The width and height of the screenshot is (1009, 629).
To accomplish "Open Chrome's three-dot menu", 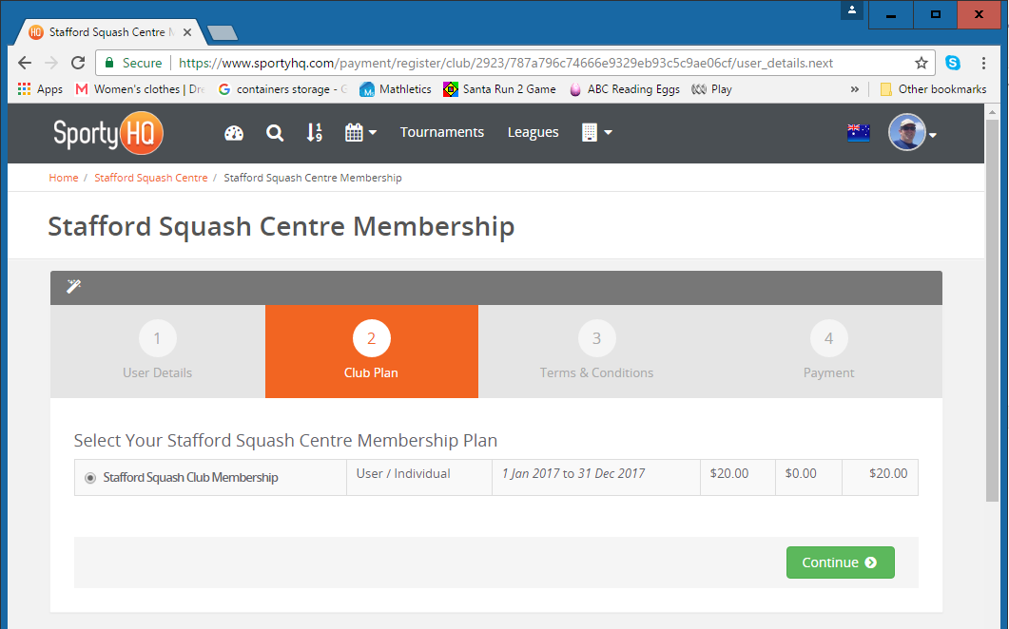I will click(985, 62).
